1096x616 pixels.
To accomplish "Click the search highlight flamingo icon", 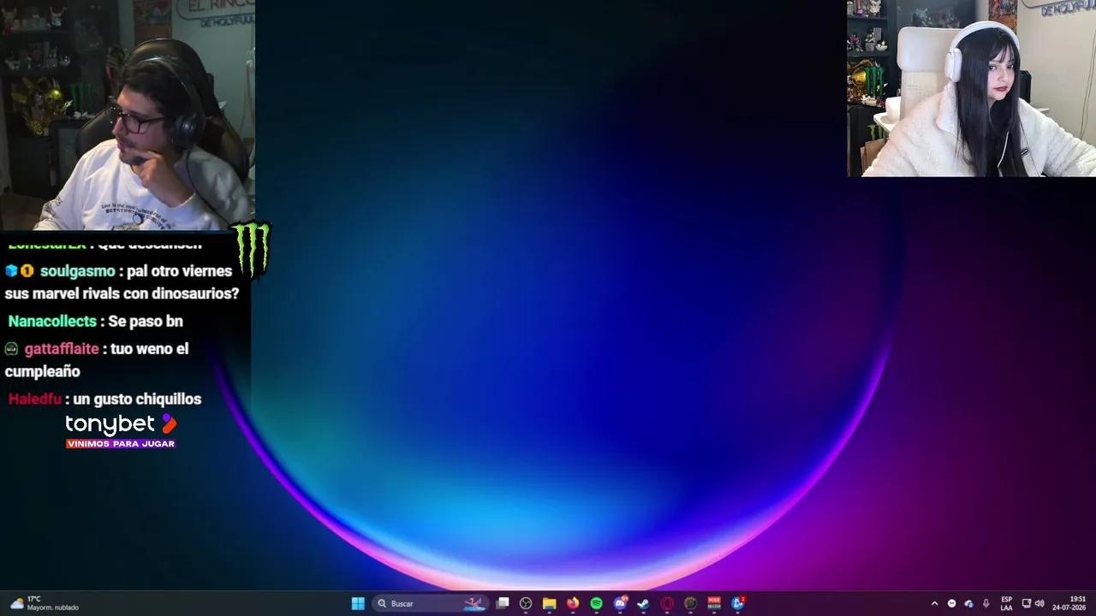I will click(x=475, y=603).
